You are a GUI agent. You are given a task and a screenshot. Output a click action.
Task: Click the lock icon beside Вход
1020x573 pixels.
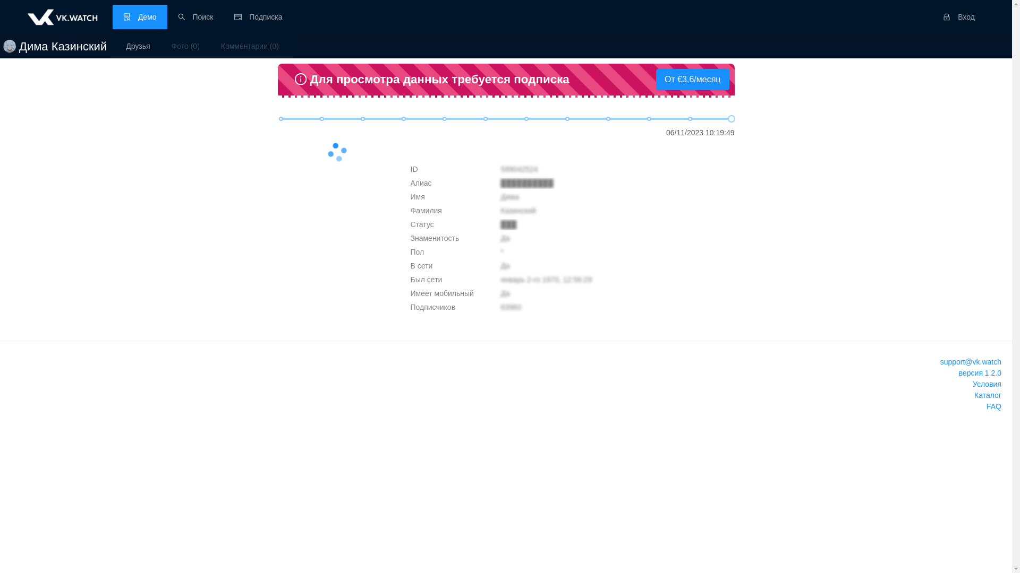946,17
